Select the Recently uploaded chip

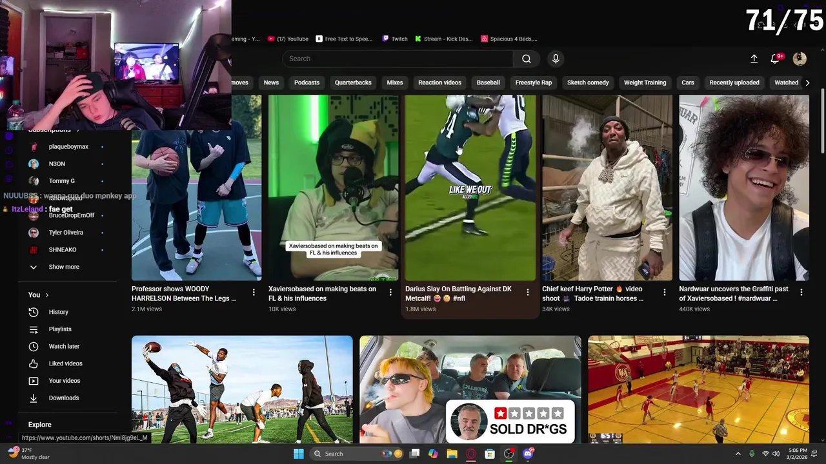[x=734, y=82]
